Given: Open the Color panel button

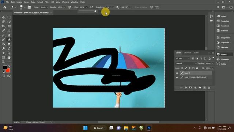Looking at the screenshot, I should tap(222, 16).
